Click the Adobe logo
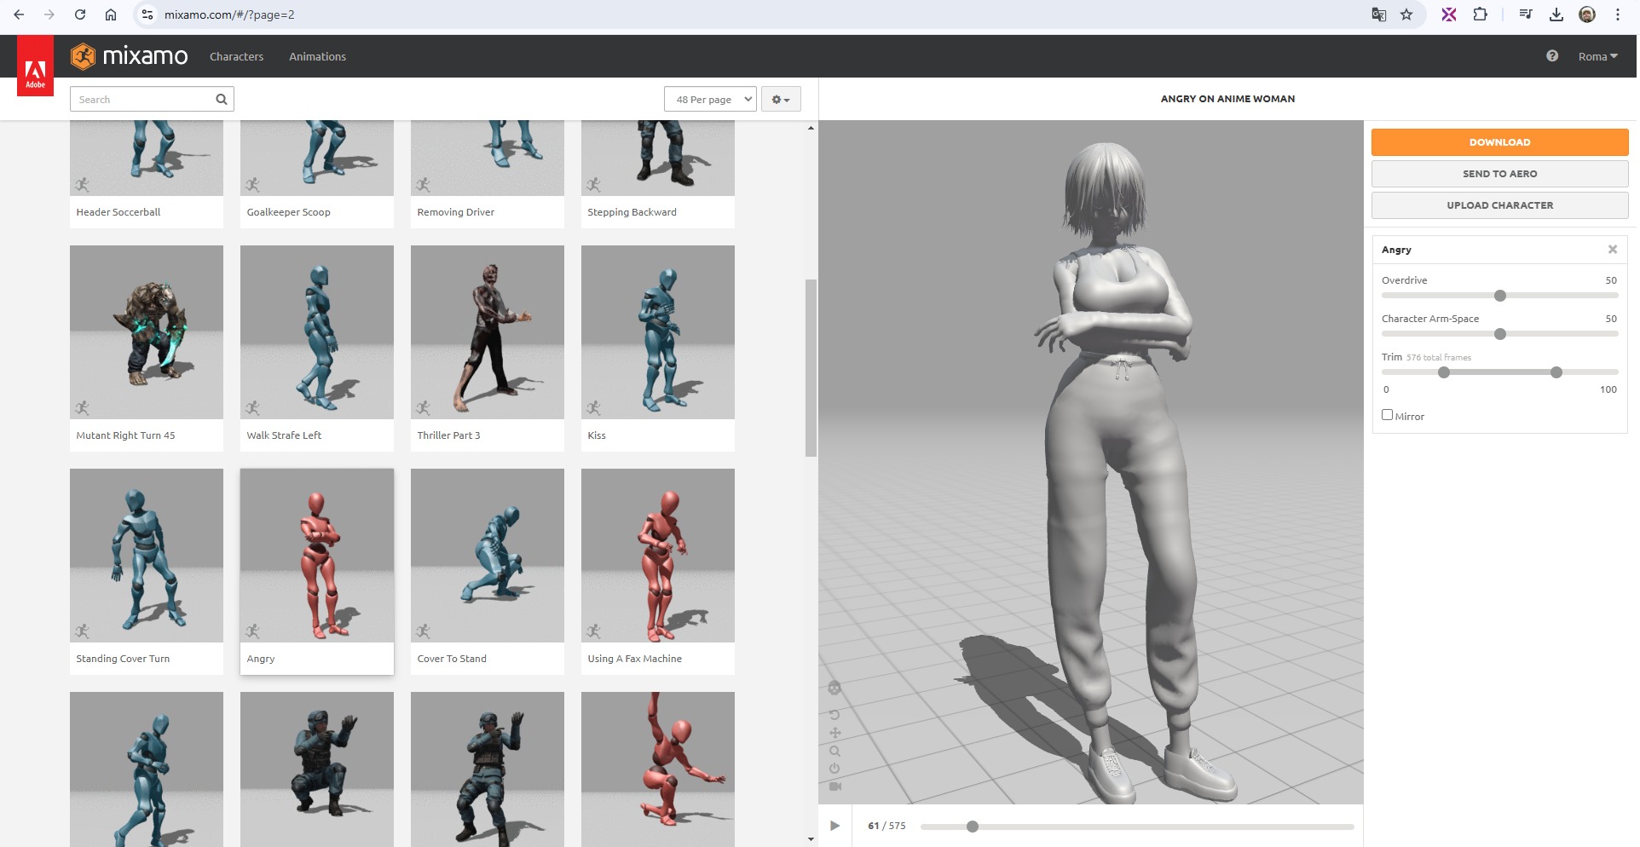1640x847 pixels. pos(35,66)
